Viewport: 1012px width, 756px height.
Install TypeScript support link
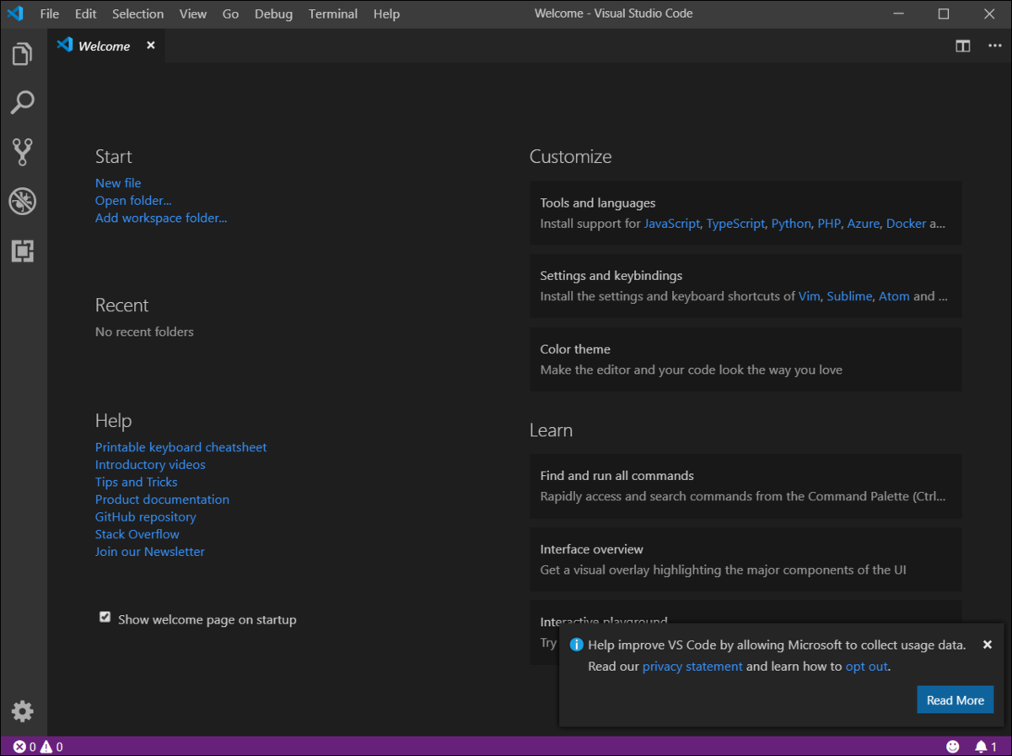735,224
